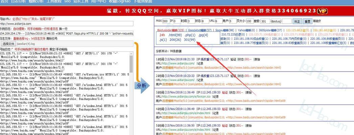354x135 pixels.
Task: Click 原始 in result row 5
Action: point(249,126)
